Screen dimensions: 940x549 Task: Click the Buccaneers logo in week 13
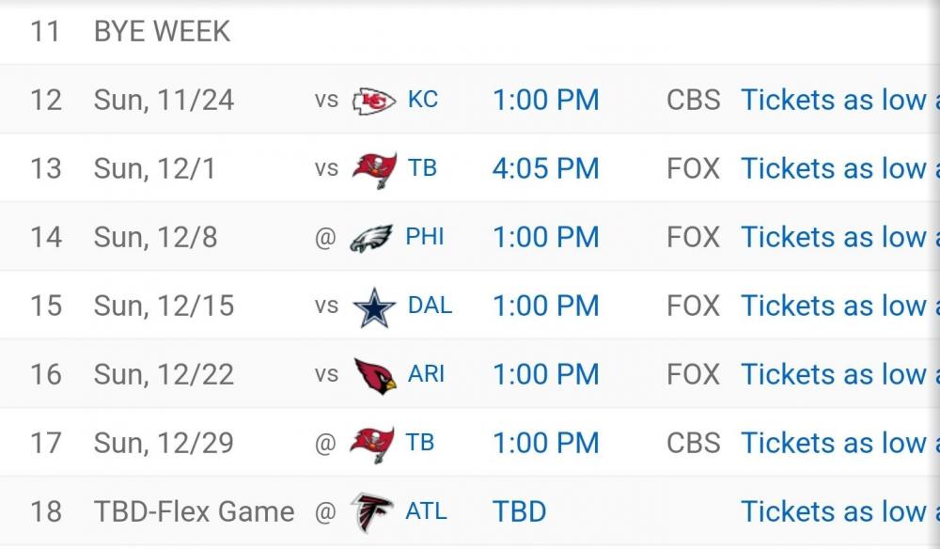(373, 169)
